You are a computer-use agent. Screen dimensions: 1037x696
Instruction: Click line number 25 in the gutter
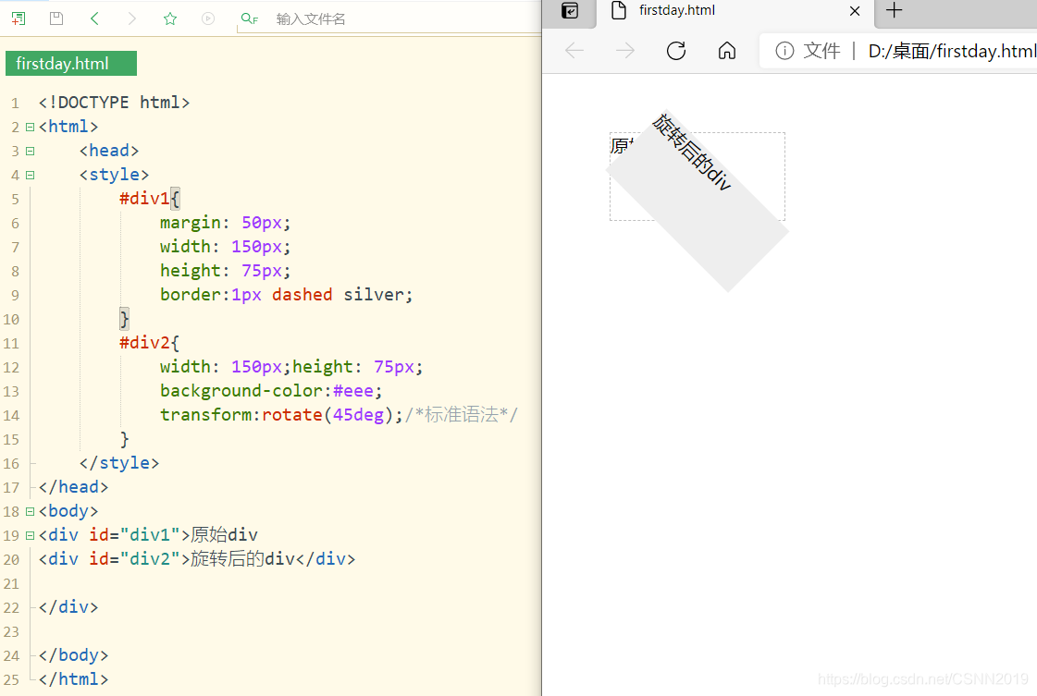pyautogui.click(x=10, y=679)
